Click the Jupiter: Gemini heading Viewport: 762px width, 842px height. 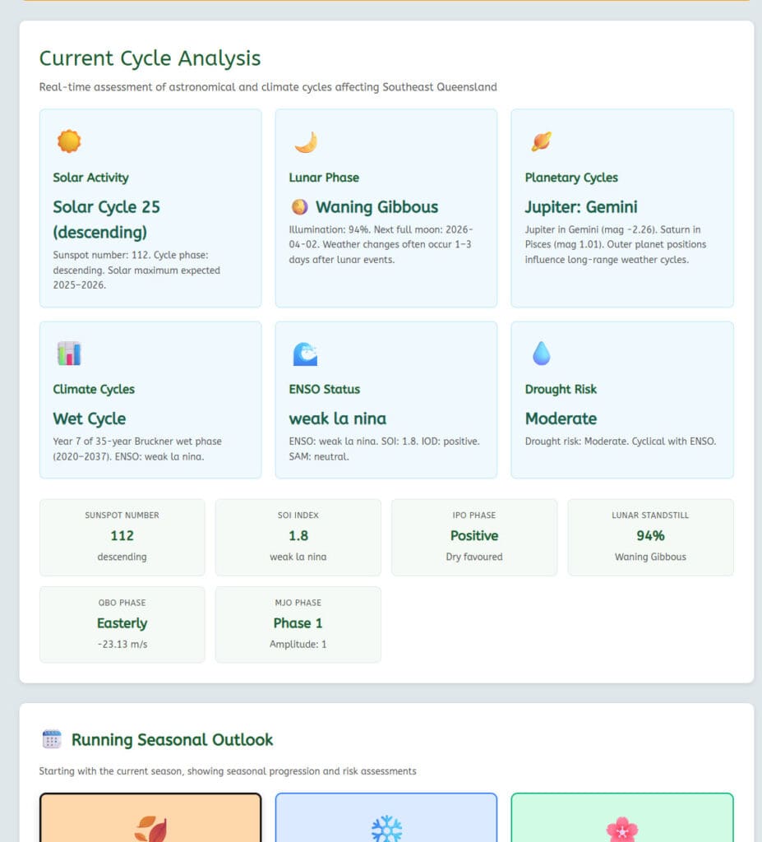pyautogui.click(x=581, y=207)
